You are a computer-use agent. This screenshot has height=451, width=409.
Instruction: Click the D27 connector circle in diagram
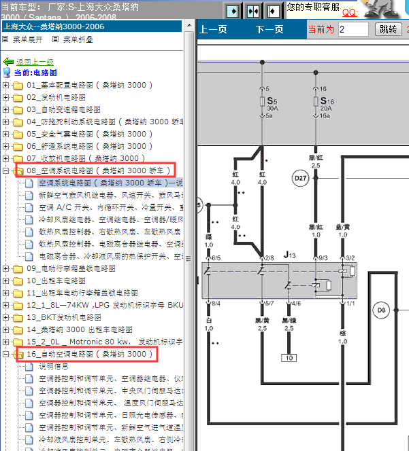pyautogui.click(x=300, y=179)
